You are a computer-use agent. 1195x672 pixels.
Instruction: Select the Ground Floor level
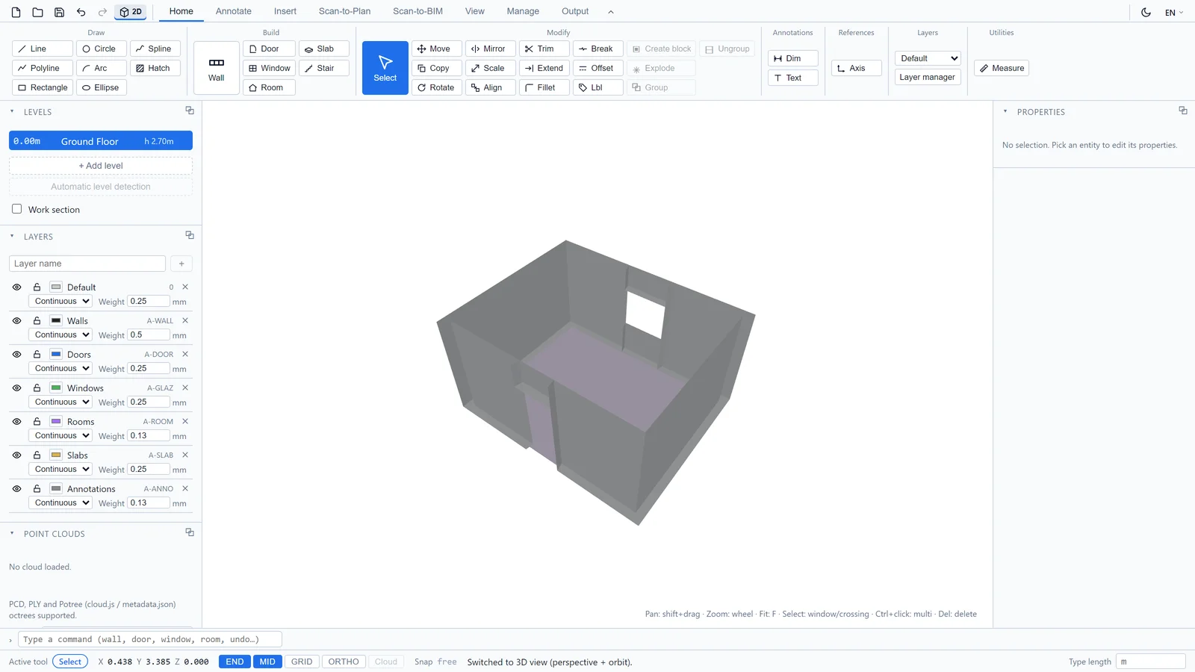[101, 140]
